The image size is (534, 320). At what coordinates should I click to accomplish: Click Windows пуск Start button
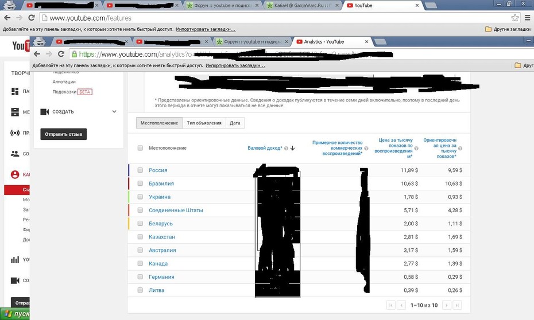click(x=15, y=314)
